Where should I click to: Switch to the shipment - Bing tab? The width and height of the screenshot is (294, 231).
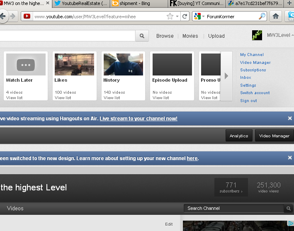pos(139,3)
